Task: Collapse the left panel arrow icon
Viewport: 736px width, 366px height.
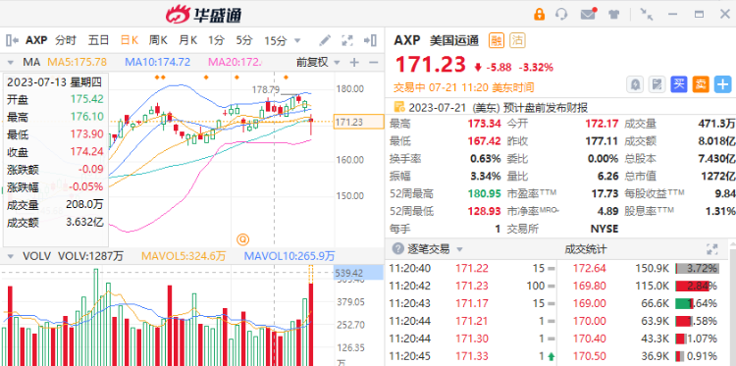Action: pyautogui.click(x=12, y=40)
